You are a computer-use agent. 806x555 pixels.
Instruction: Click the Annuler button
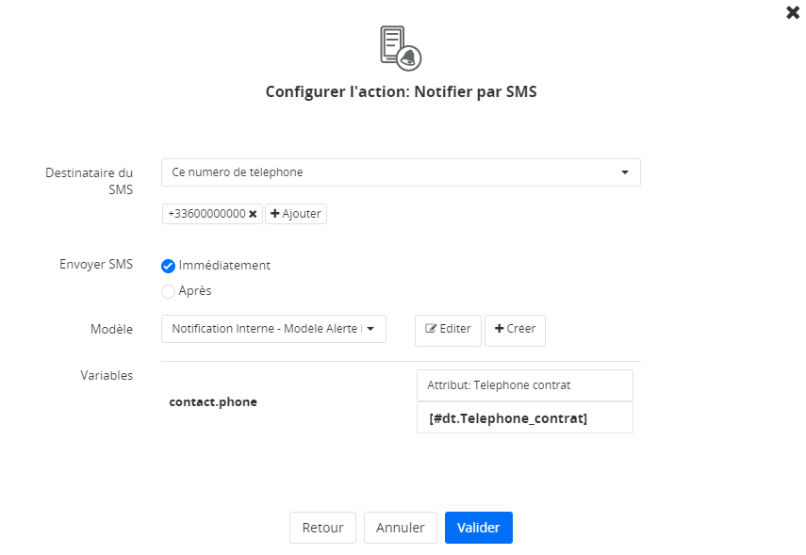coord(401,528)
